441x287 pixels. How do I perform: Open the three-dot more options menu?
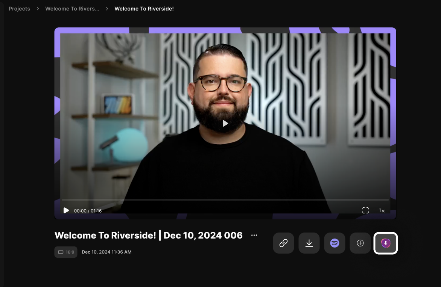coord(254,235)
